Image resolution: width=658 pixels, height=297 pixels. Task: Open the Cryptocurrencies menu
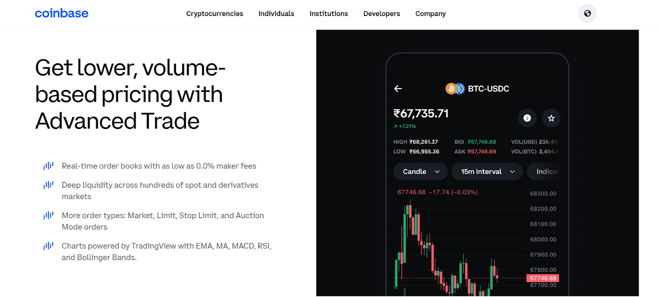[215, 14]
